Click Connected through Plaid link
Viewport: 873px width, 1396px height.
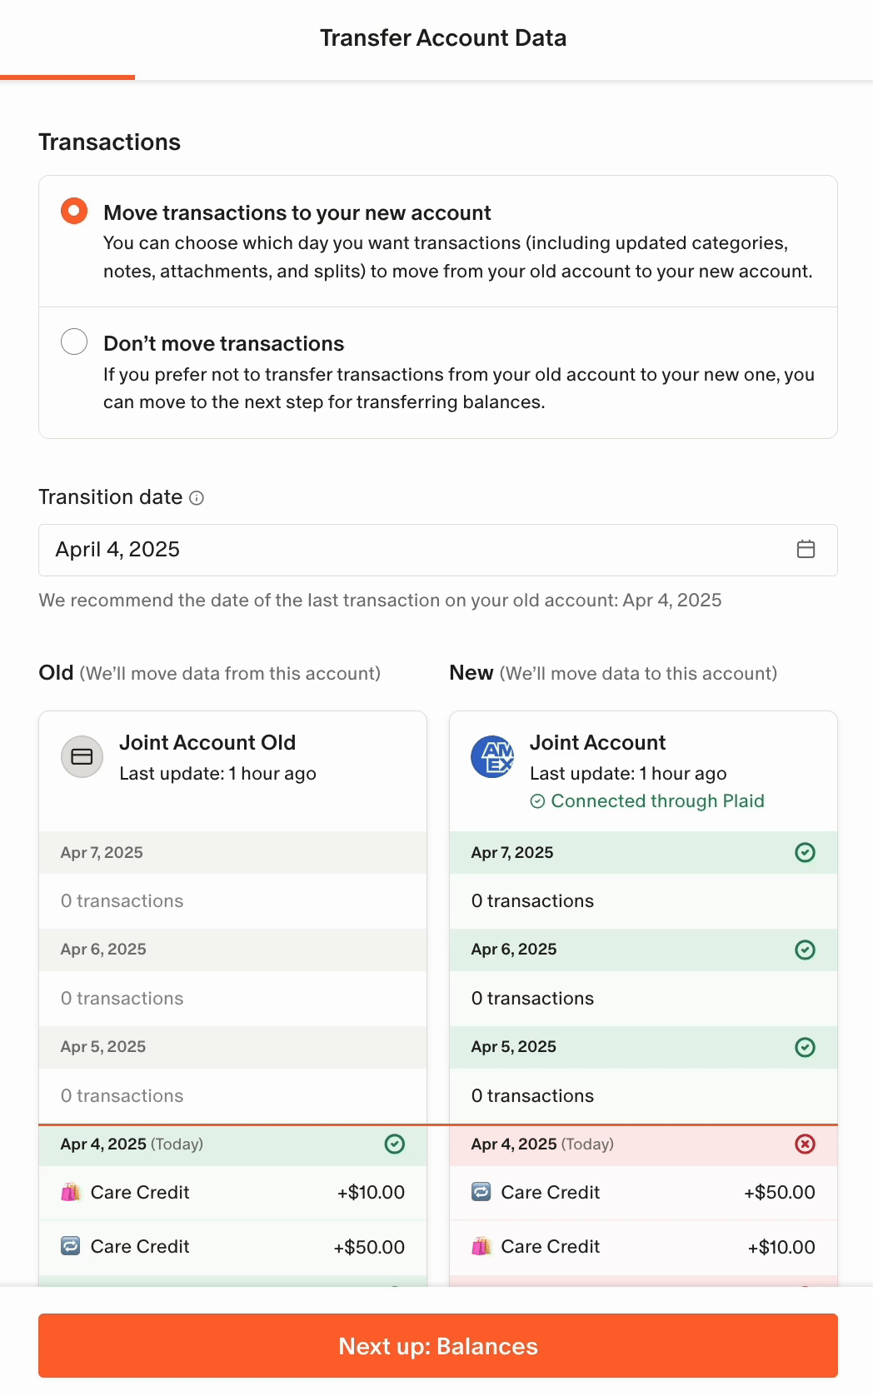point(656,801)
